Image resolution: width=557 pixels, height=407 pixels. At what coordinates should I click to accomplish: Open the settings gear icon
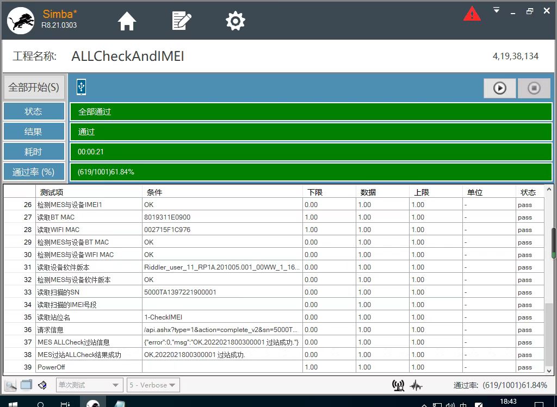coord(235,21)
